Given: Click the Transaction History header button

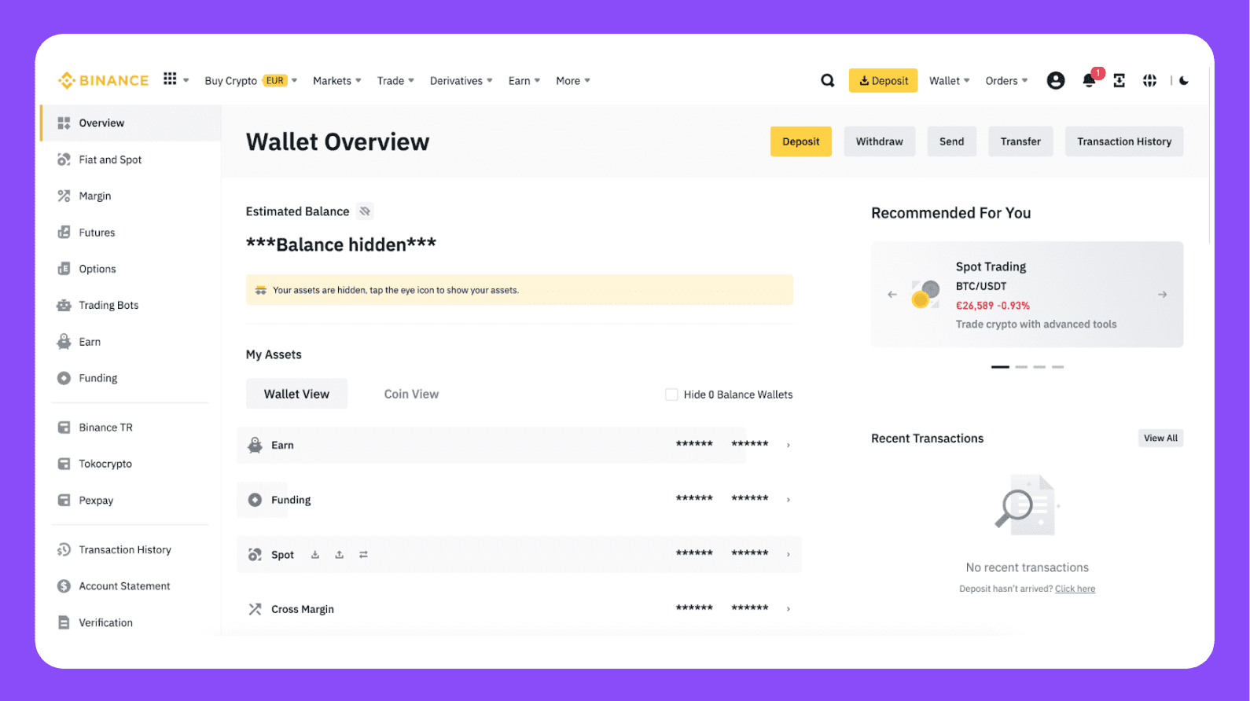Looking at the screenshot, I should pyautogui.click(x=1124, y=141).
